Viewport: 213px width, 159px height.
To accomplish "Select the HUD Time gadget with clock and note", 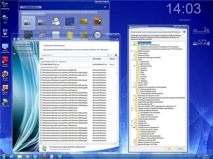I will 56,23.
